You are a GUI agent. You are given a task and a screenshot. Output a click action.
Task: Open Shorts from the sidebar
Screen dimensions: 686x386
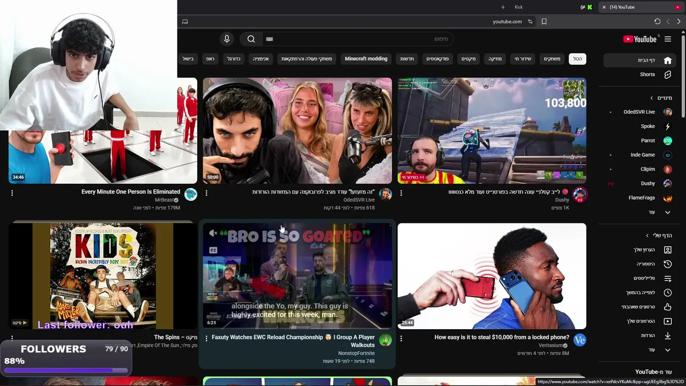click(639, 75)
